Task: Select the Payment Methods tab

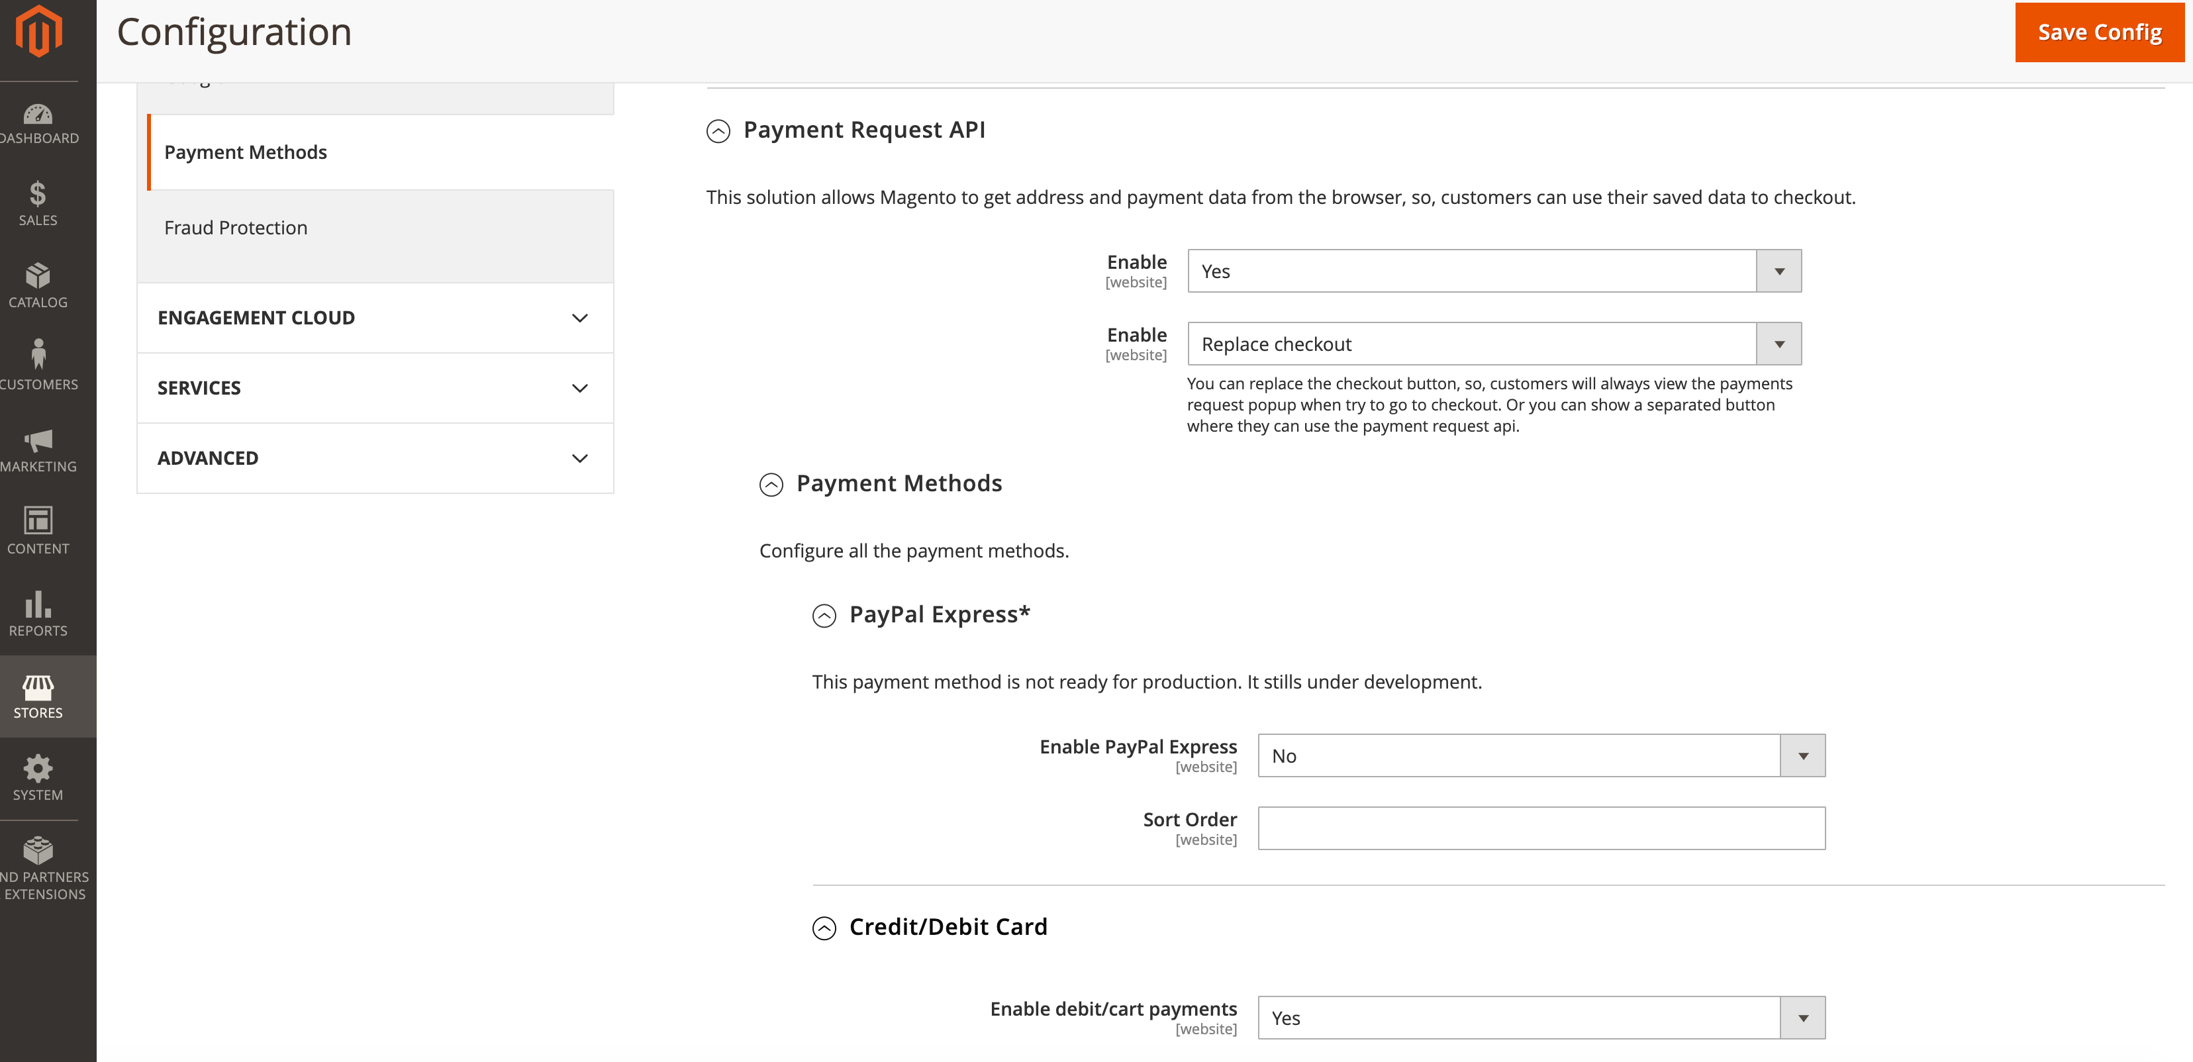Action: point(245,152)
